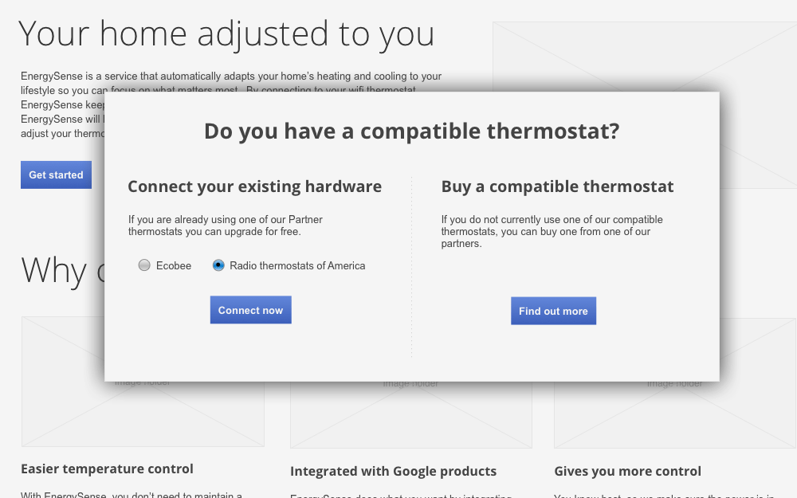This screenshot has height=498, width=797.
Task: Click the Your home adjusted to you headline
Action: 226,34
